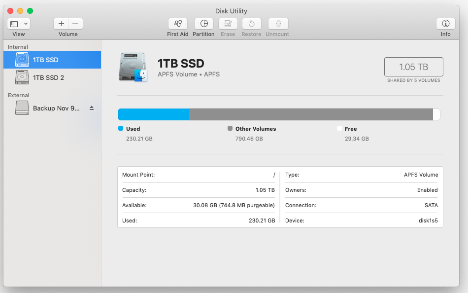Minimize the Disk Utility window
The height and width of the screenshot is (293, 468).
click(20, 11)
